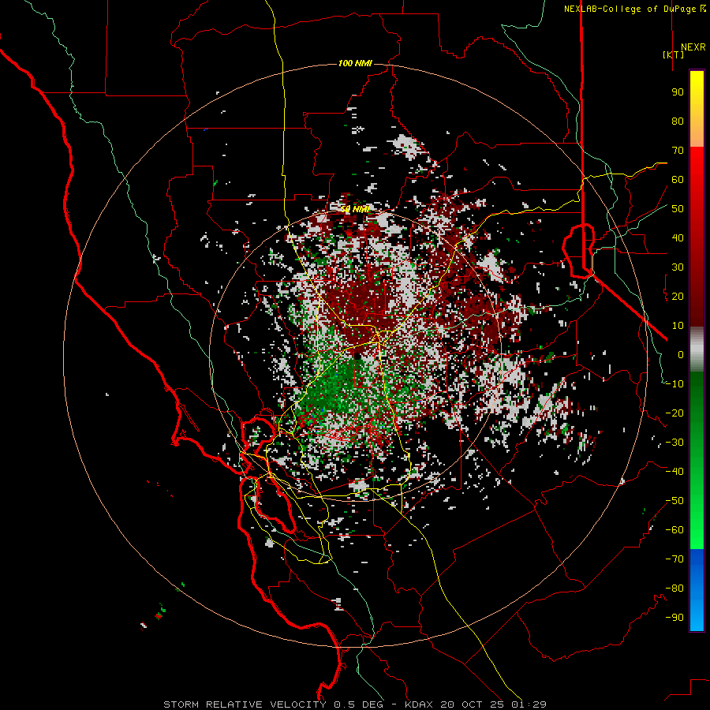The width and height of the screenshot is (710, 710).
Task: Click the KDAX radar site identifier
Action: (418, 704)
